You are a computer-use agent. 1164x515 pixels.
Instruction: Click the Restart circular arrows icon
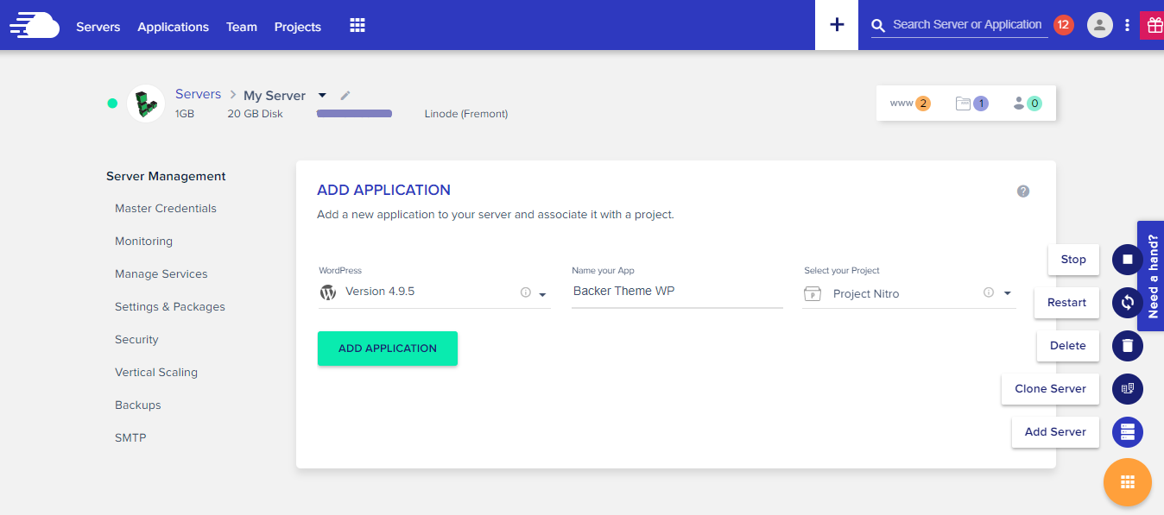click(x=1128, y=303)
